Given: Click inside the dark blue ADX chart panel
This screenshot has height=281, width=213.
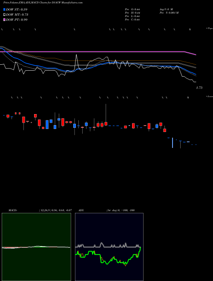Looking at the screenshot, I should pyautogui.click(x=109, y=247).
